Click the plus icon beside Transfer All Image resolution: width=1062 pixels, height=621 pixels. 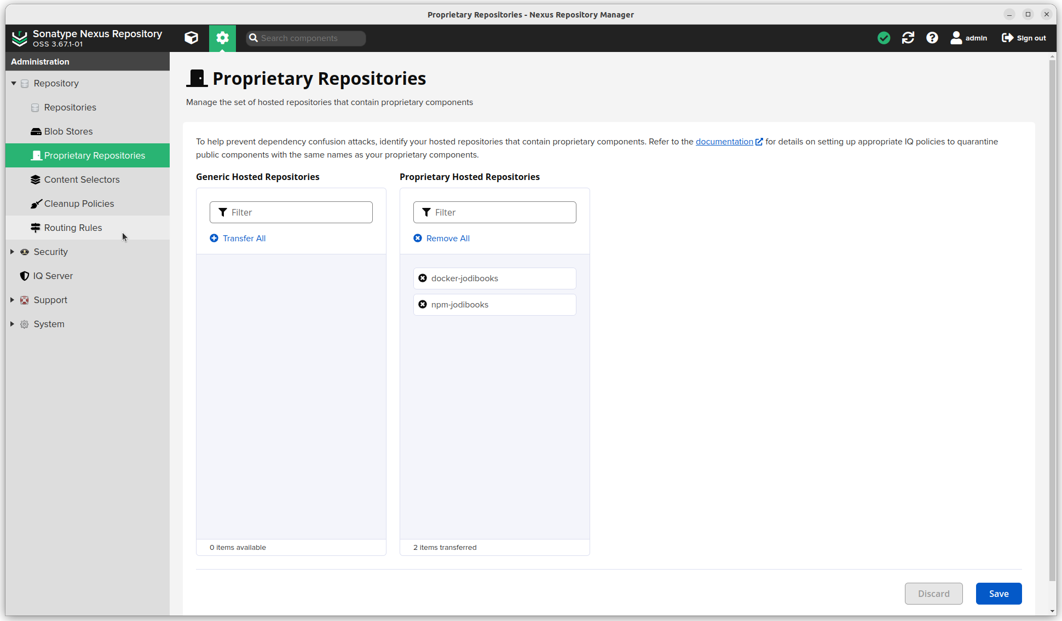[214, 238]
